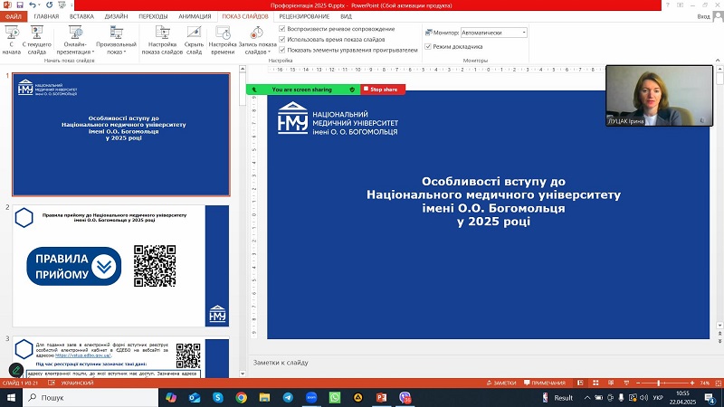
Task: Collapse the ribbon with the chevron arrow
Action: pyautogui.click(x=718, y=61)
